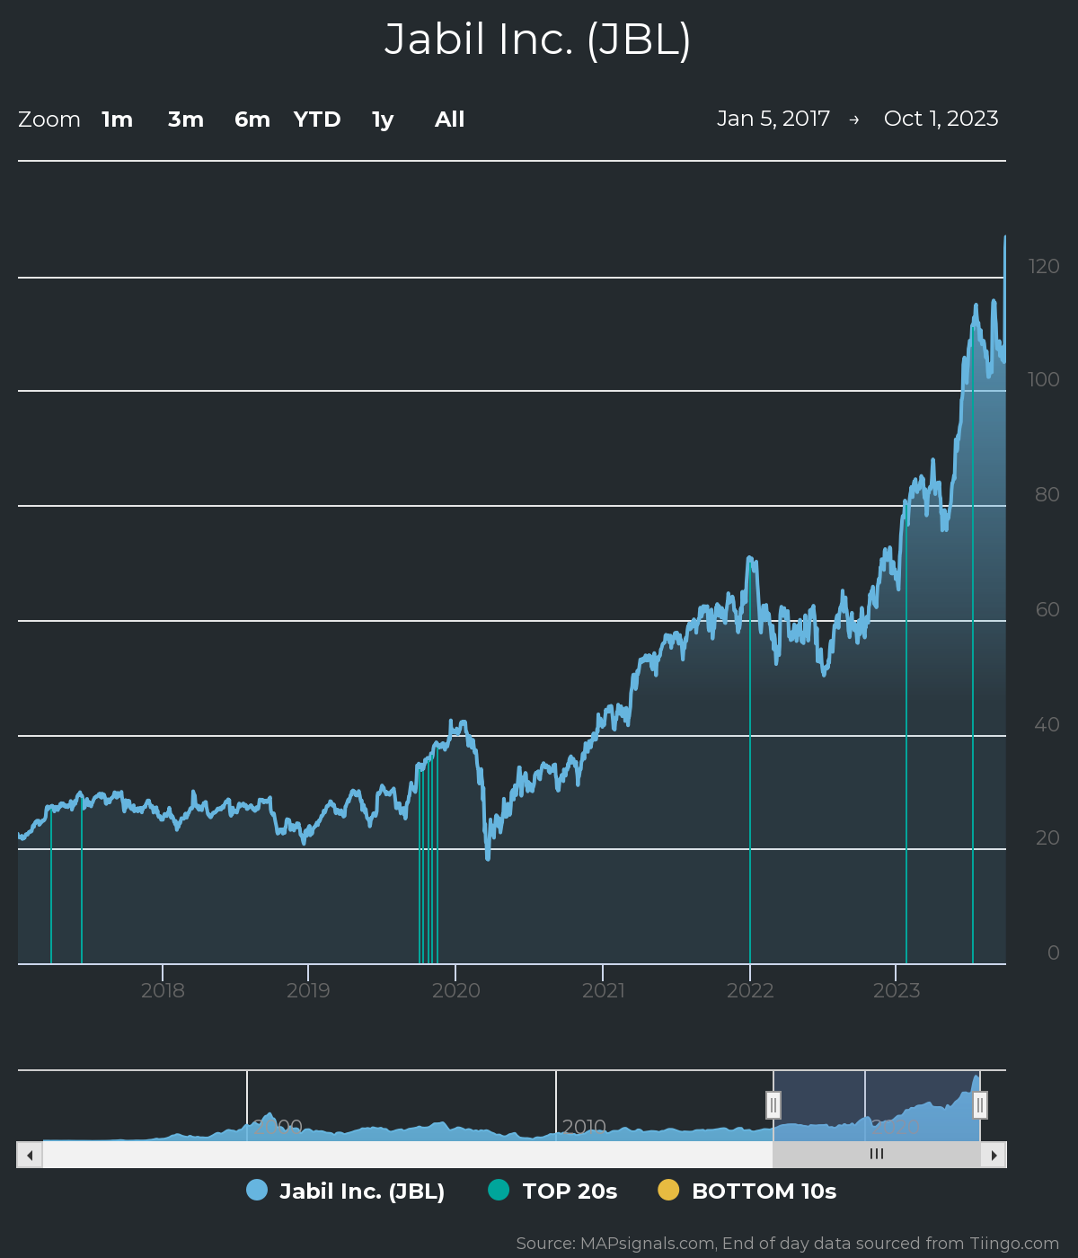Click the 2023 x-axis label
Image resolution: width=1078 pixels, height=1258 pixels.
[897, 990]
